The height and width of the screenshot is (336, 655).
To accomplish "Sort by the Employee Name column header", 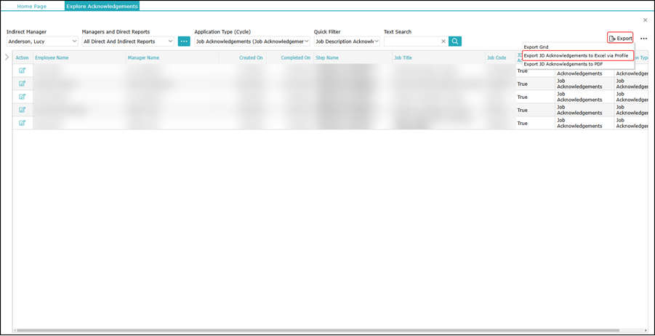I will pyautogui.click(x=52, y=57).
